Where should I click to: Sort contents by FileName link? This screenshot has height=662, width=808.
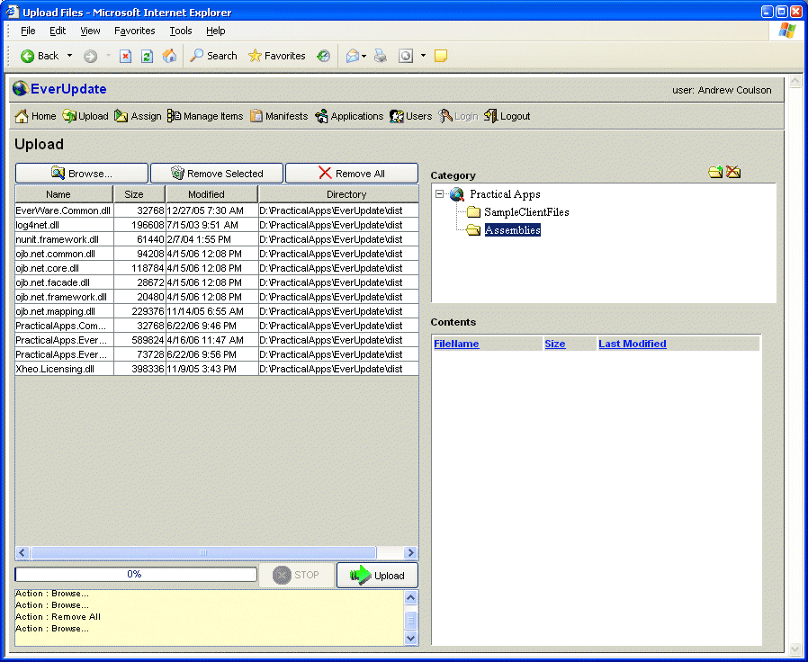(456, 344)
